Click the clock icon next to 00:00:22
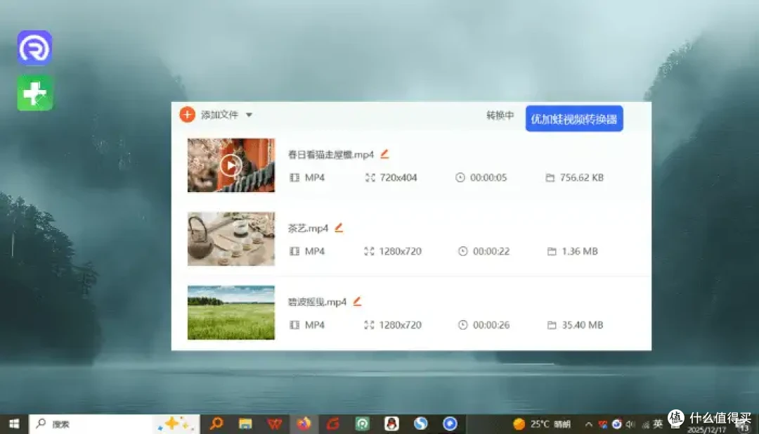 [462, 251]
